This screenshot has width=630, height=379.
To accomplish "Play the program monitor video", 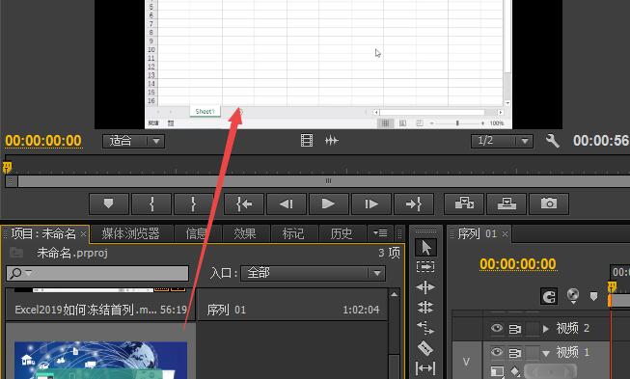I will (x=328, y=203).
